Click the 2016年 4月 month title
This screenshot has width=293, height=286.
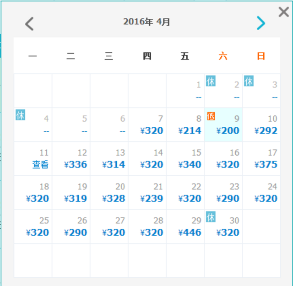tap(146, 22)
